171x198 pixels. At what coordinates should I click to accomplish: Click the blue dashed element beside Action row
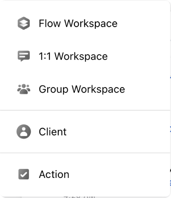pyautogui.click(x=170, y=183)
